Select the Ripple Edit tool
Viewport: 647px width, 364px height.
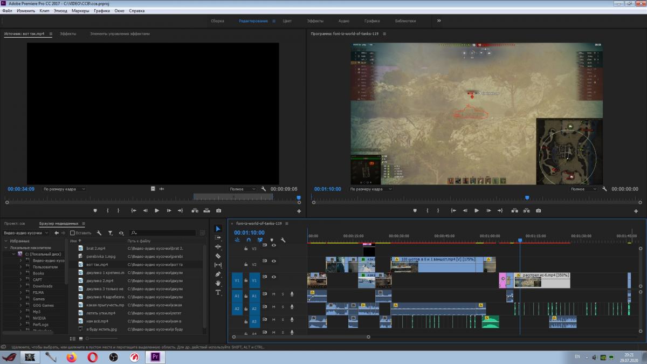coord(218,247)
